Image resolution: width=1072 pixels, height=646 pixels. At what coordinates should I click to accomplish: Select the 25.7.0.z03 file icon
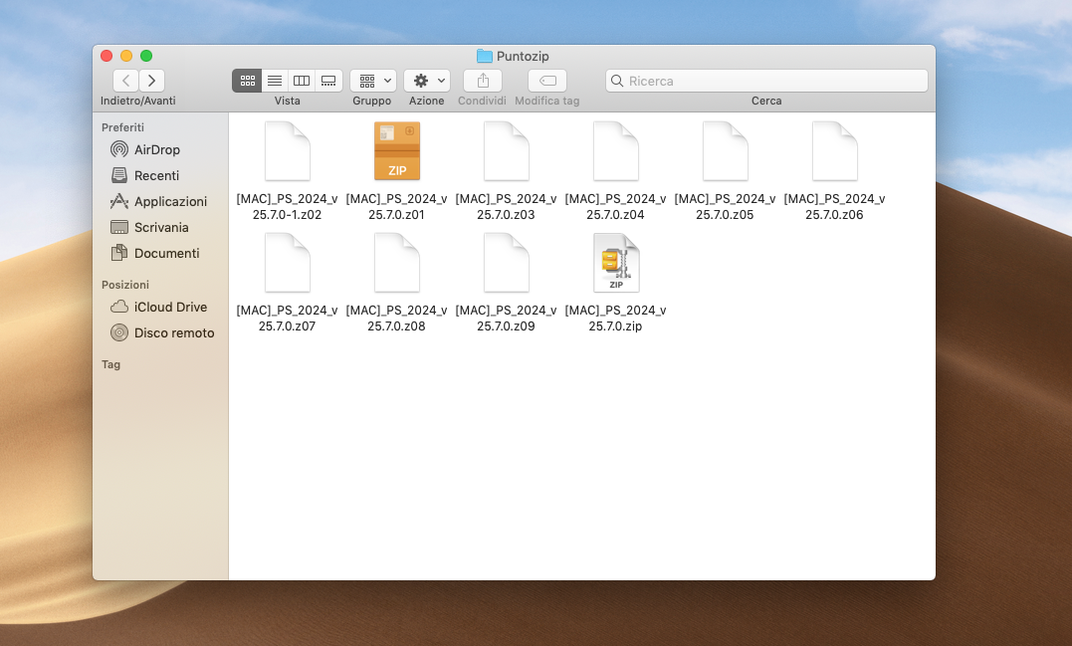(x=506, y=151)
